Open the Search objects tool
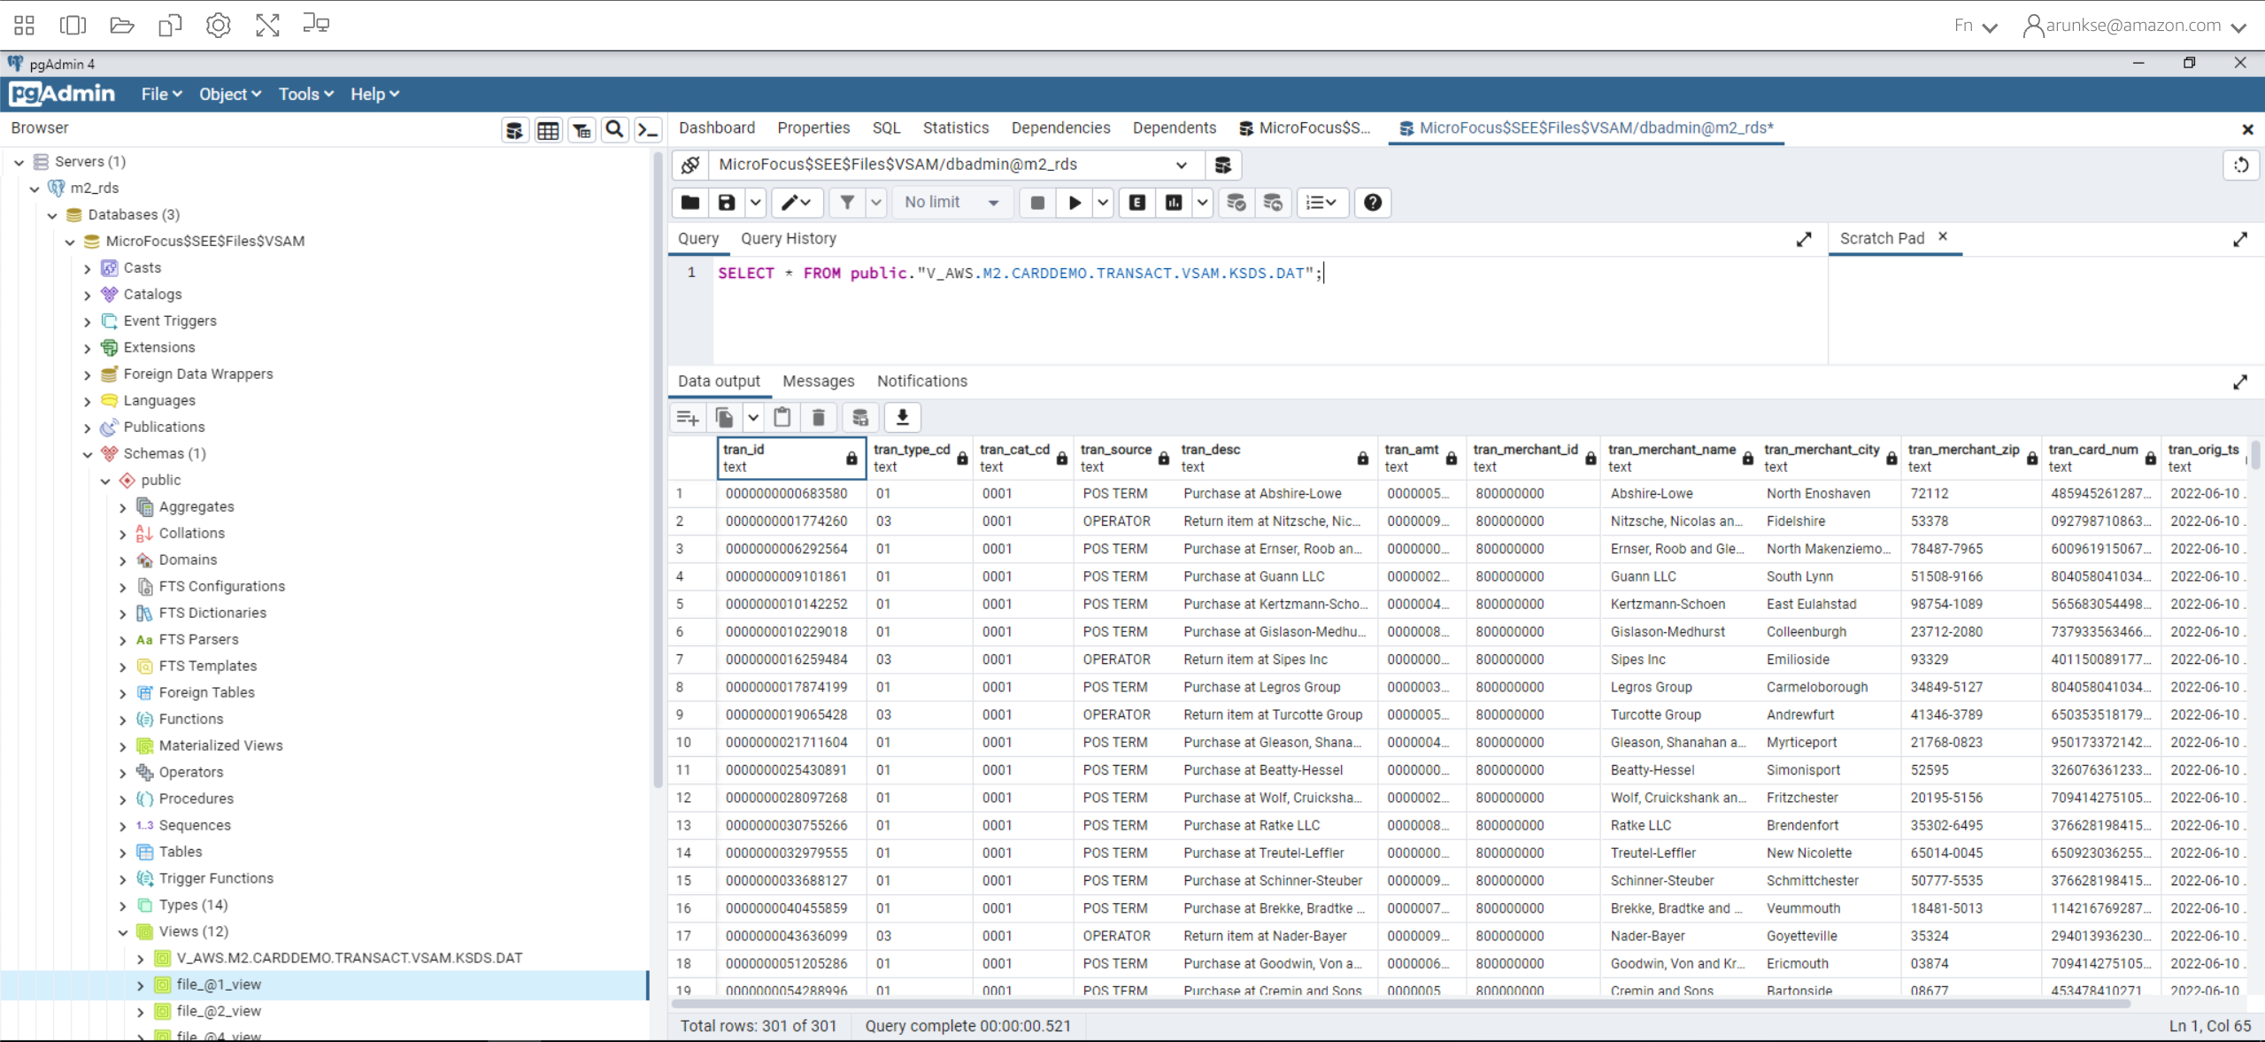Viewport: 2265px width, 1042px height. [614, 129]
